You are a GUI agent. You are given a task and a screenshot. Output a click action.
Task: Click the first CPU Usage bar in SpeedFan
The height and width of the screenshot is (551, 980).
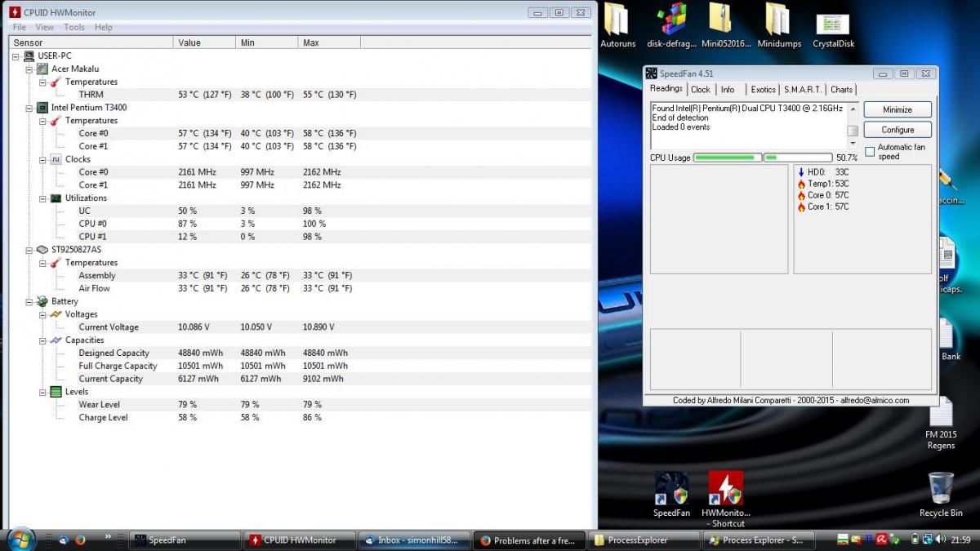tap(728, 158)
